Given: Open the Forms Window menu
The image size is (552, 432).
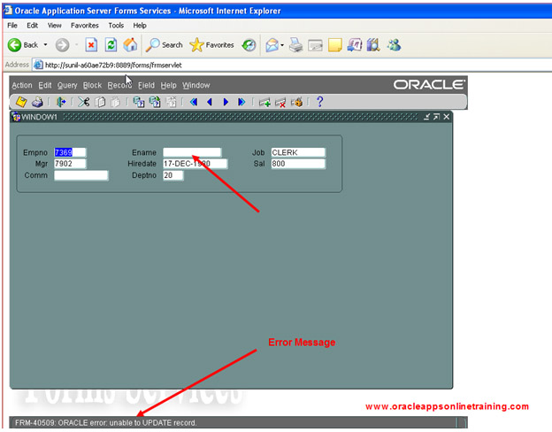Looking at the screenshot, I should tap(196, 85).
